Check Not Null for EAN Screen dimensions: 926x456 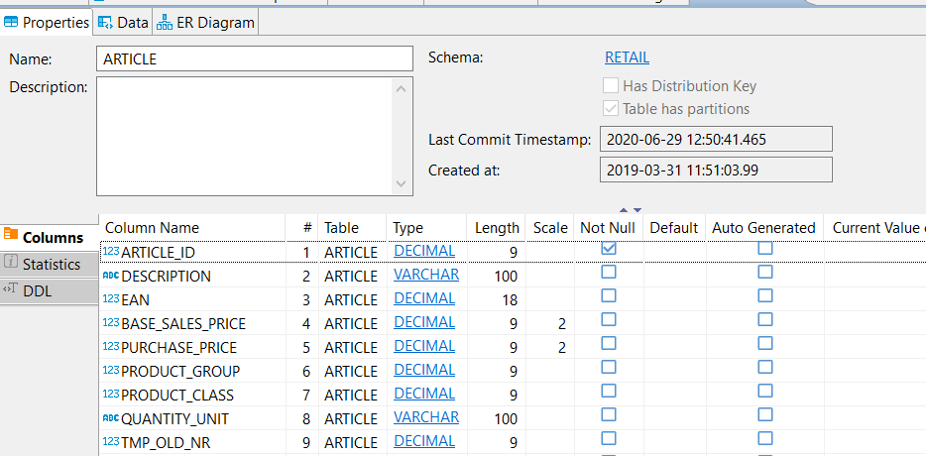click(x=609, y=295)
